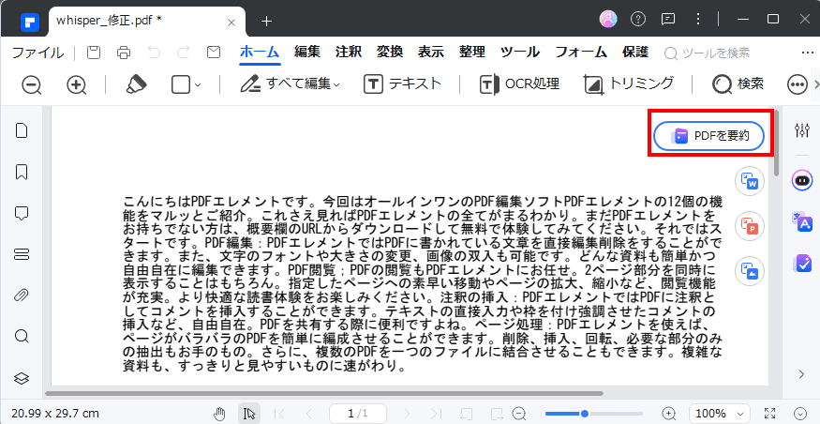This screenshot has height=424, width=820.
Task: Open the properties sliders panel
Action: (x=801, y=130)
